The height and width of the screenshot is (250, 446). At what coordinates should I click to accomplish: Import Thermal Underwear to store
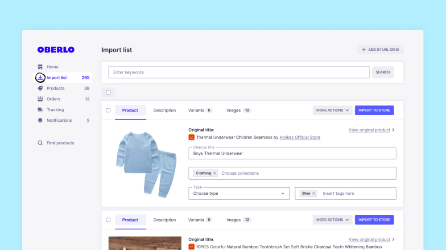(x=374, y=110)
